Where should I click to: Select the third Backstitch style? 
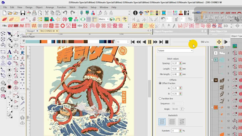pyautogui.click(x=181, y=122)
